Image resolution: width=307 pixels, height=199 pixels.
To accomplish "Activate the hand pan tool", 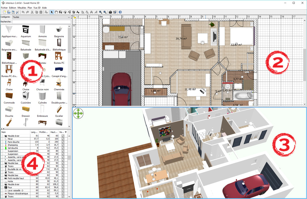I will coord(56,12).
